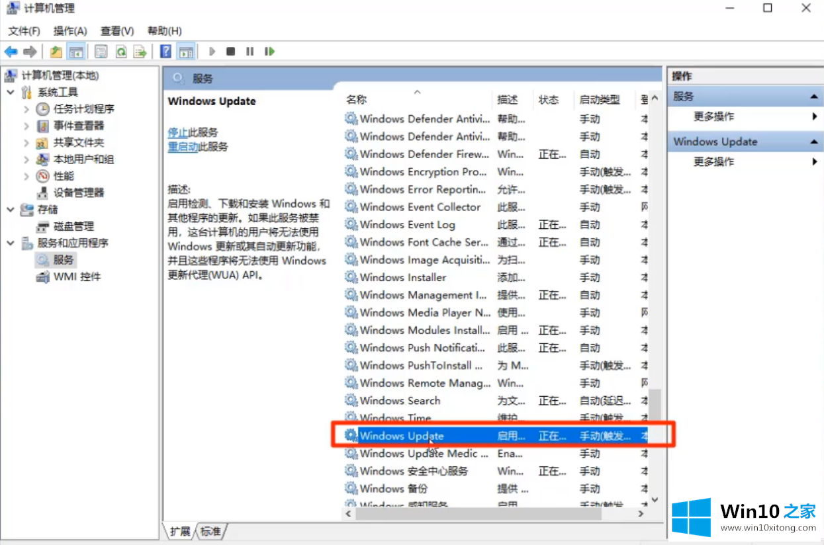Click the Export List toolbar icon

(x=140, y=52)
